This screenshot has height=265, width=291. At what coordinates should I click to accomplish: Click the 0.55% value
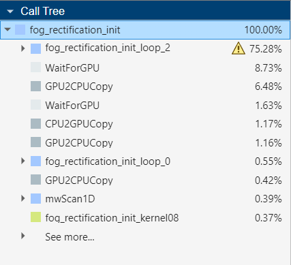tap(269, 161)
